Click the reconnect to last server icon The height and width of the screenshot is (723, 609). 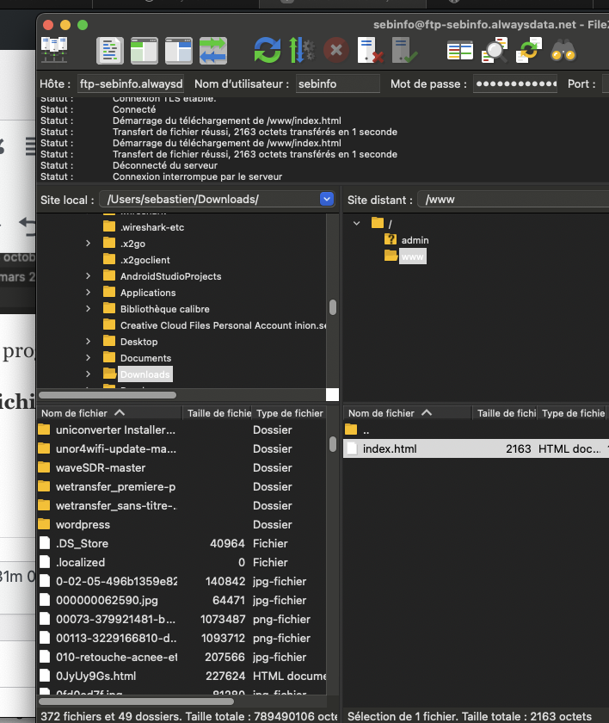(x=404, y=49)
